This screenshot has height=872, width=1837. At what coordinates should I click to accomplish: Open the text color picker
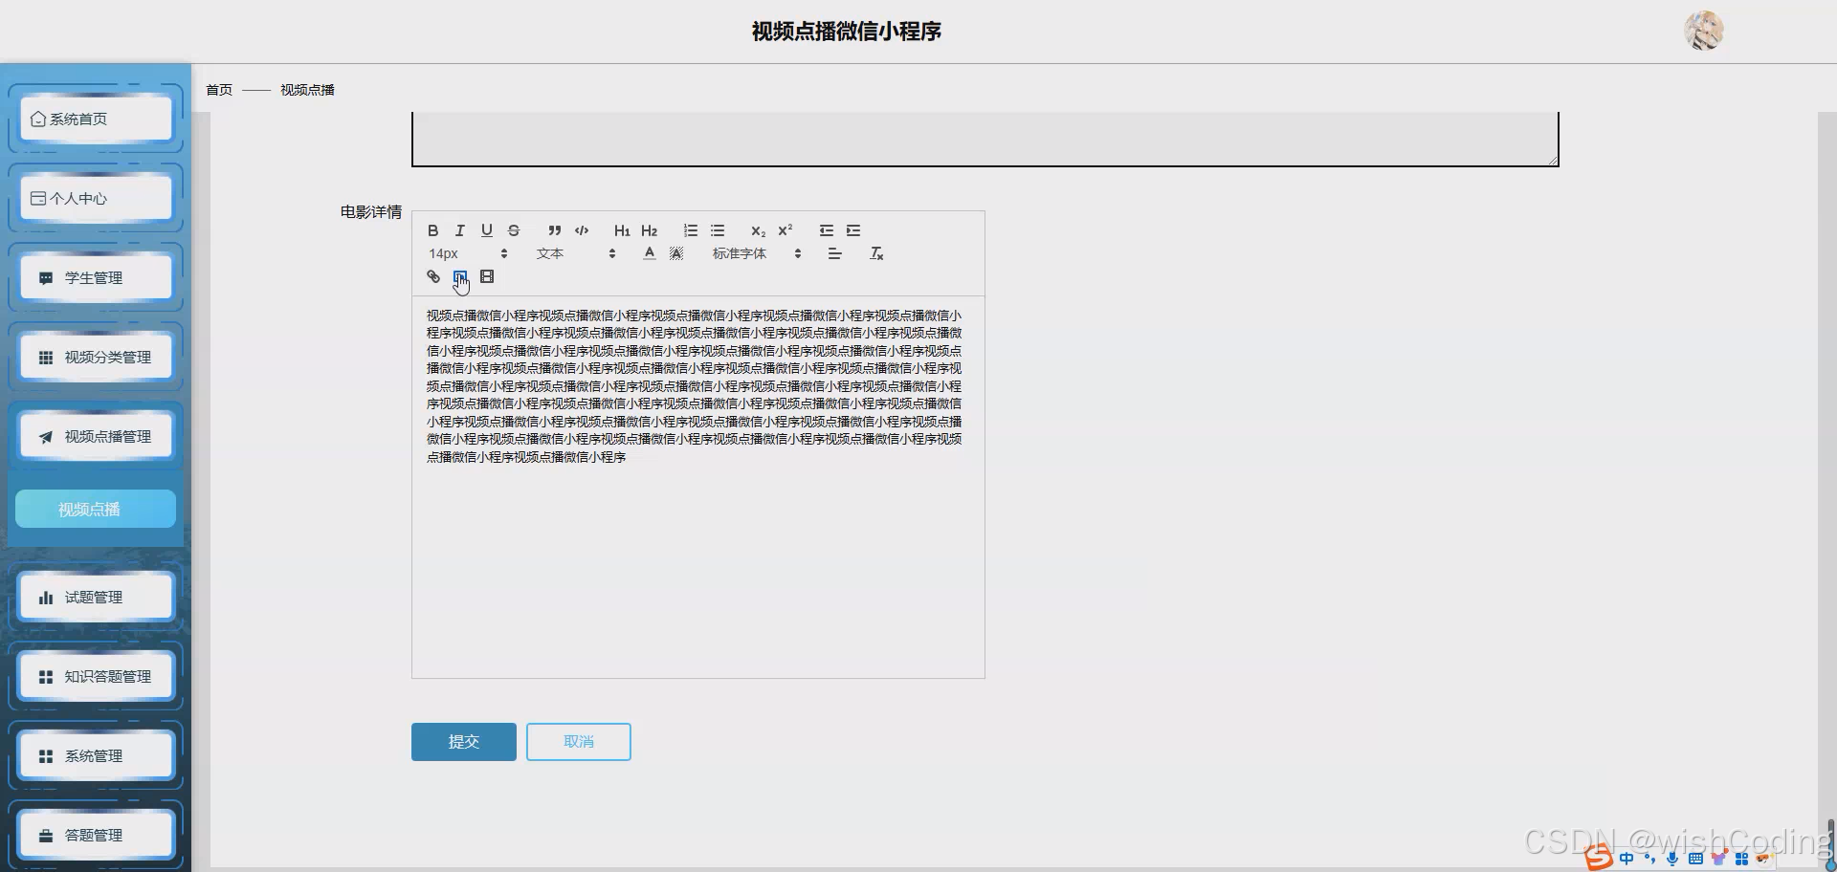point(649,253)
